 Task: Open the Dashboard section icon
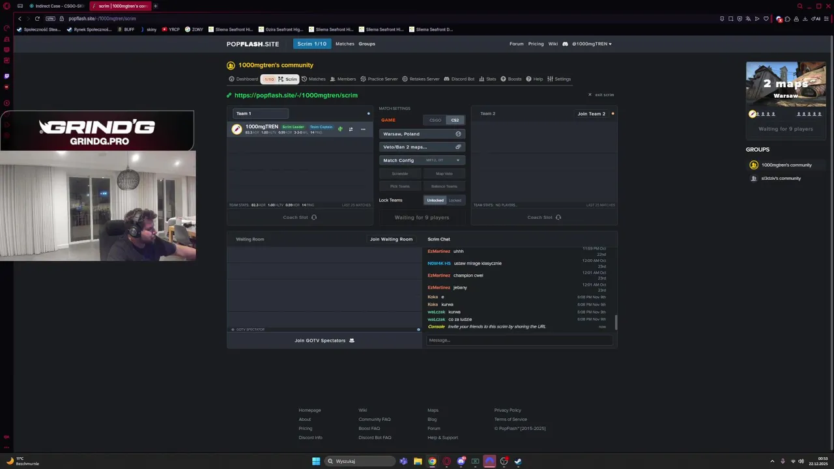tap(231, 79)
